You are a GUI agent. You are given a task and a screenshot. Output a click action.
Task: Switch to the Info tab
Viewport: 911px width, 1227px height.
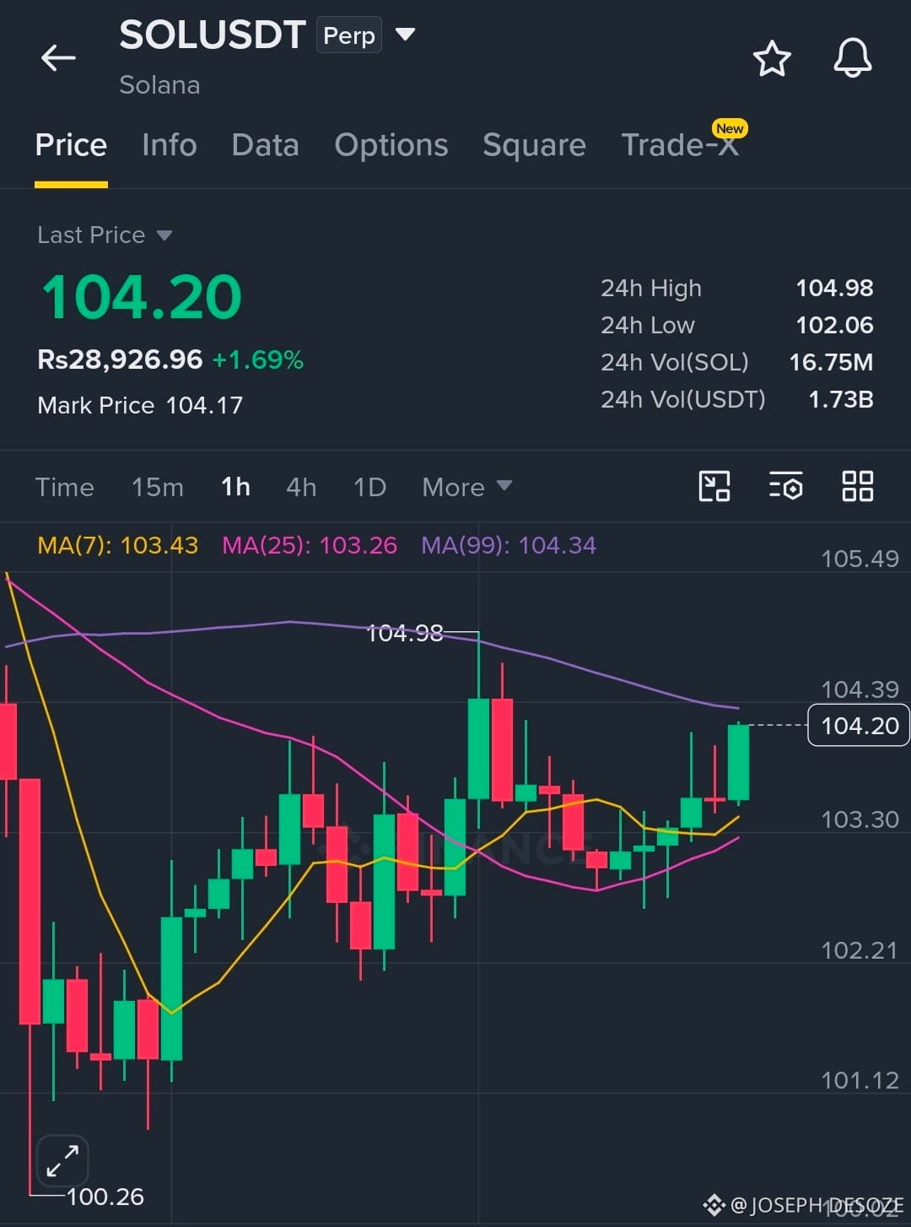click(170, 145)
